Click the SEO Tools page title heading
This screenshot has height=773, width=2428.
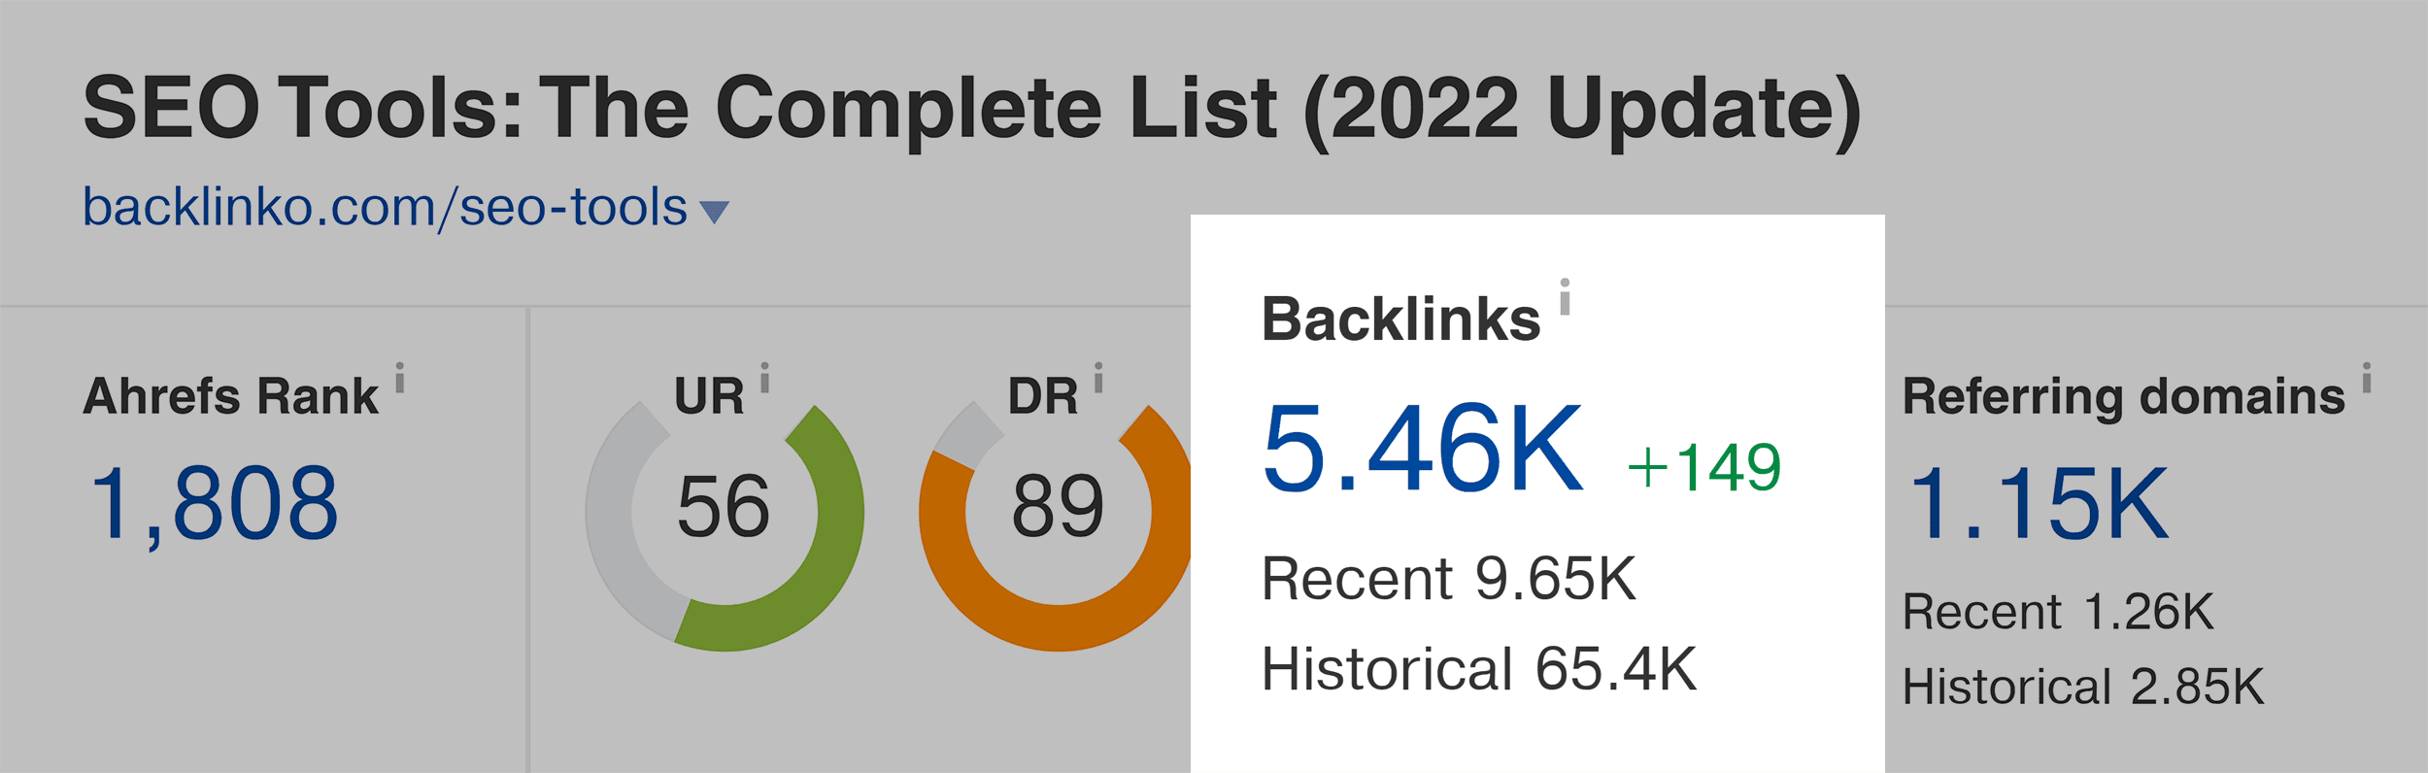pos(972,109)
